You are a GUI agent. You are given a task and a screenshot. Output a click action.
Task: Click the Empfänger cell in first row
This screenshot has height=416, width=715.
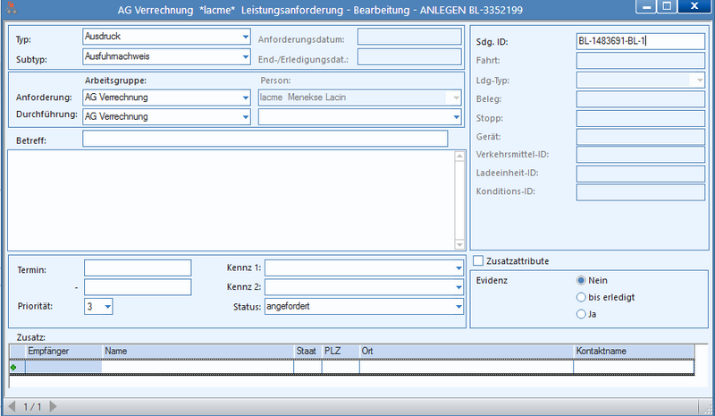click(x=63, y=367)
